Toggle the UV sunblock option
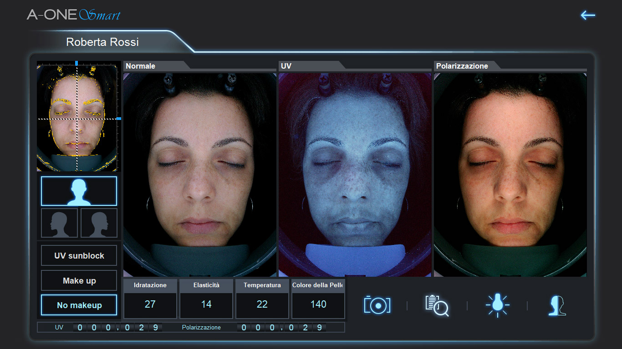 pyautogui.click(x=79, y=255)
